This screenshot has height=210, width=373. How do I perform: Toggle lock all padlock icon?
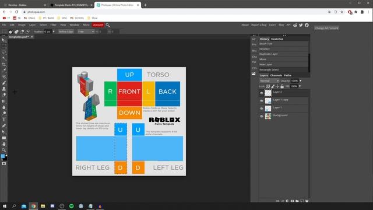(x=282, y=86)
